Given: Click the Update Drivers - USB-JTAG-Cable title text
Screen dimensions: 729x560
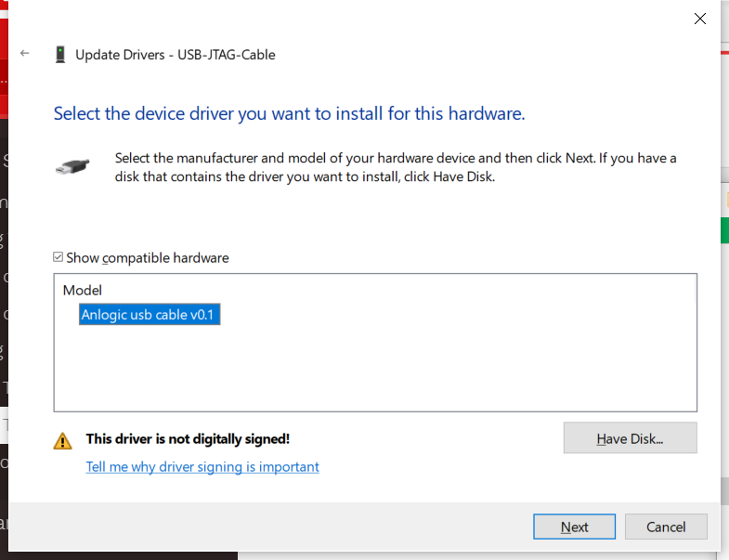Looking at the screenshot, I should (176, 55).
